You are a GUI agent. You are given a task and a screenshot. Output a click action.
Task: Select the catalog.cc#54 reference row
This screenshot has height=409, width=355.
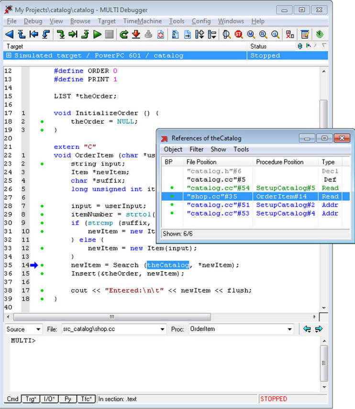click(255, 188)
